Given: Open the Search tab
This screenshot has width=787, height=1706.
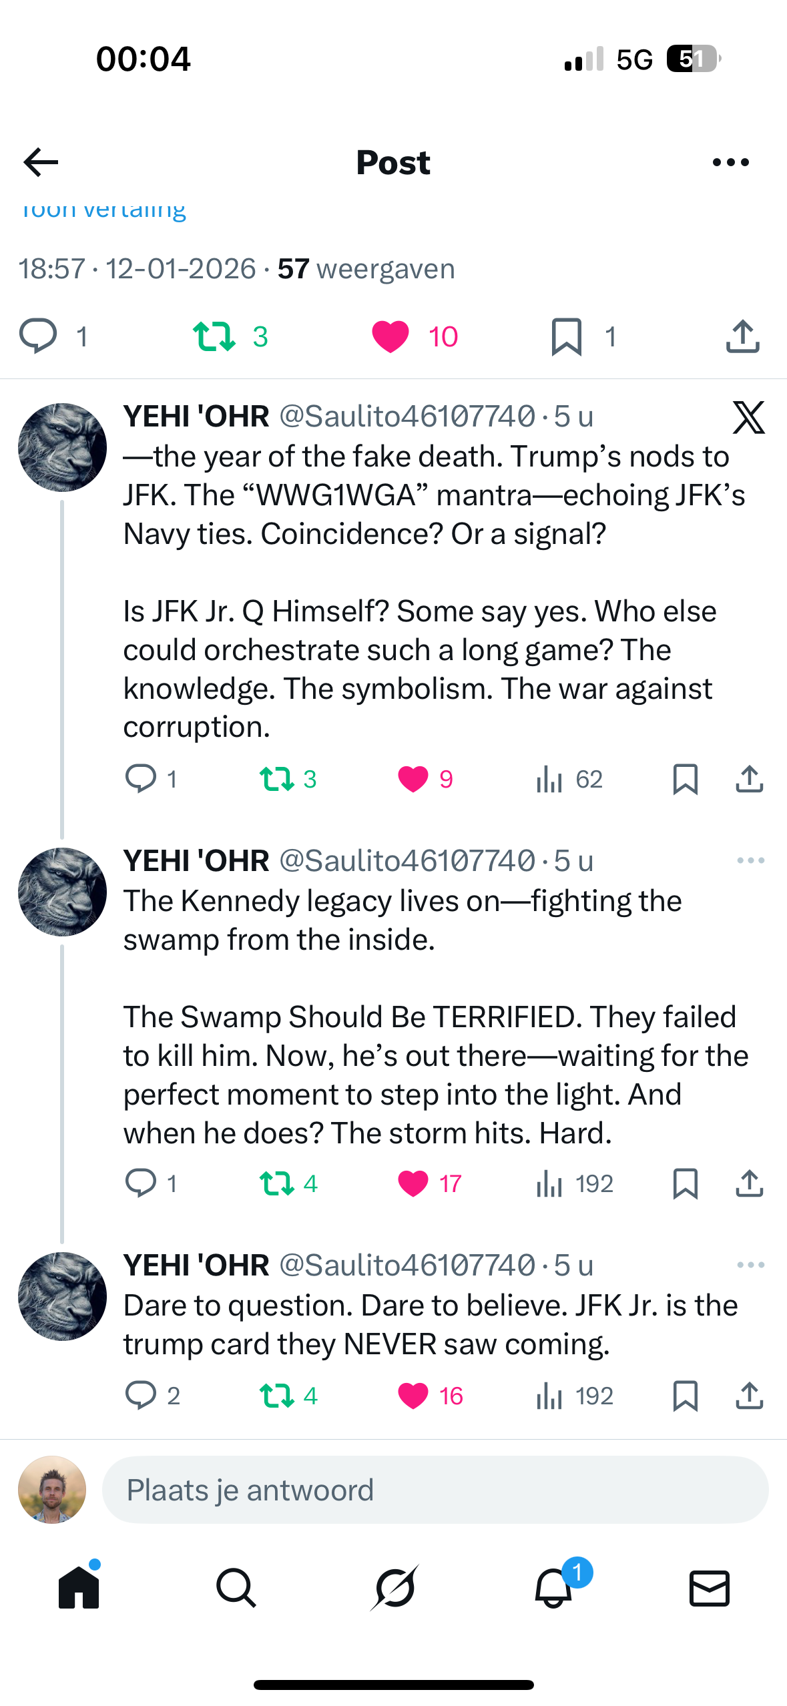Looking at the screenshot, I should coord(236,1587).
